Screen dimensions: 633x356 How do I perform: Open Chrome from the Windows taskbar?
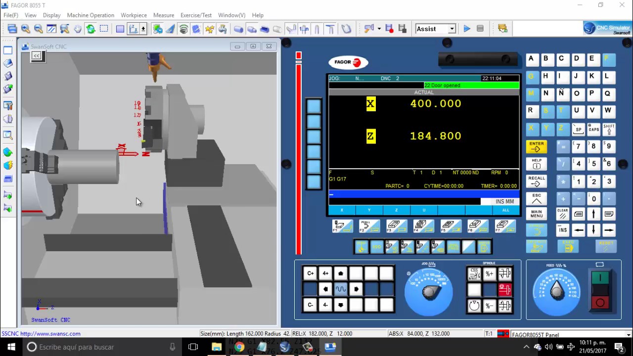(x=239, y=347)
